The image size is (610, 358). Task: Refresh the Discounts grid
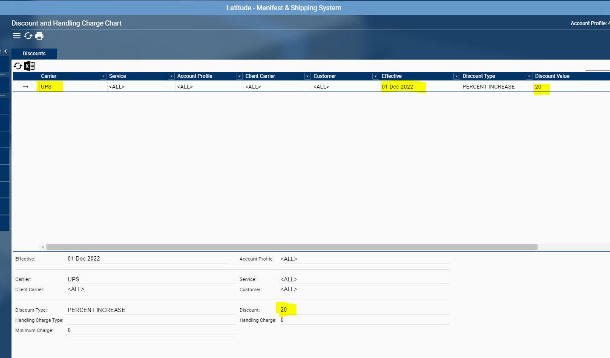(18, 66)
